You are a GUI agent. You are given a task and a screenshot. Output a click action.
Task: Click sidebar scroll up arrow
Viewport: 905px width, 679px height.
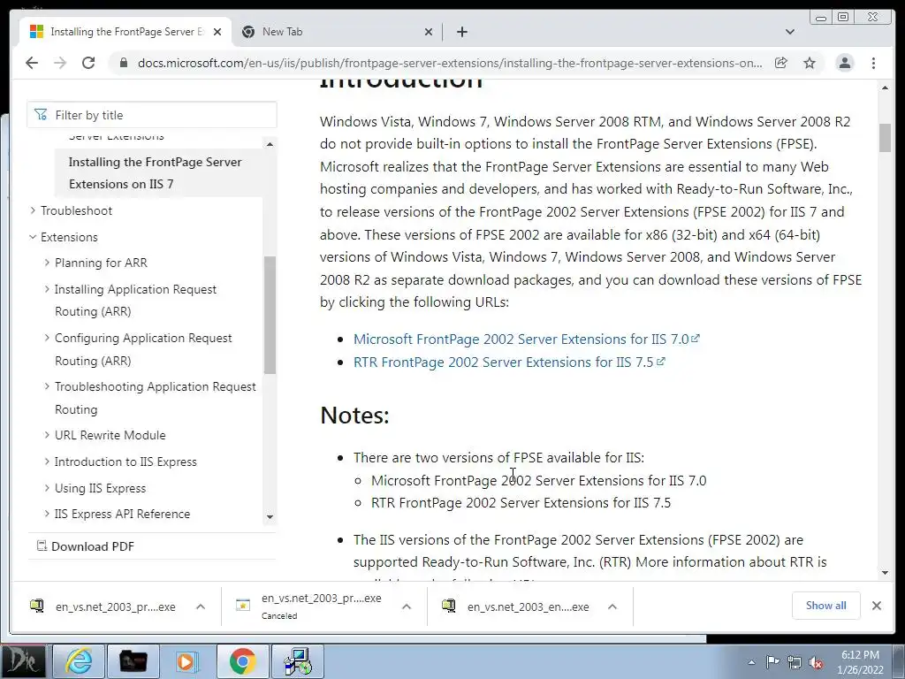coord(270,144)
